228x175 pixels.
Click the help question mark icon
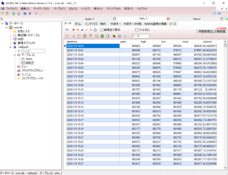click(x=214, y=13)
